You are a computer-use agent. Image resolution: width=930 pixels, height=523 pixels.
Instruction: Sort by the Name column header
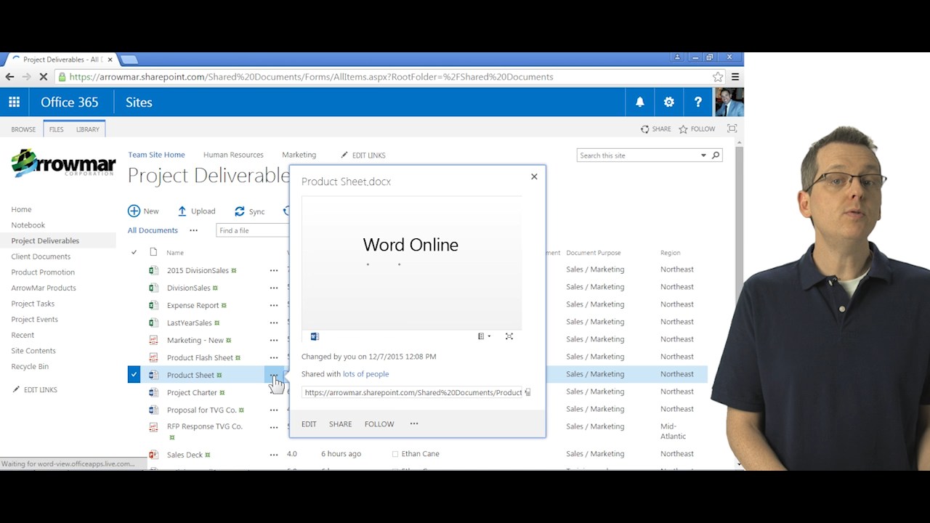tap(175, 253)
